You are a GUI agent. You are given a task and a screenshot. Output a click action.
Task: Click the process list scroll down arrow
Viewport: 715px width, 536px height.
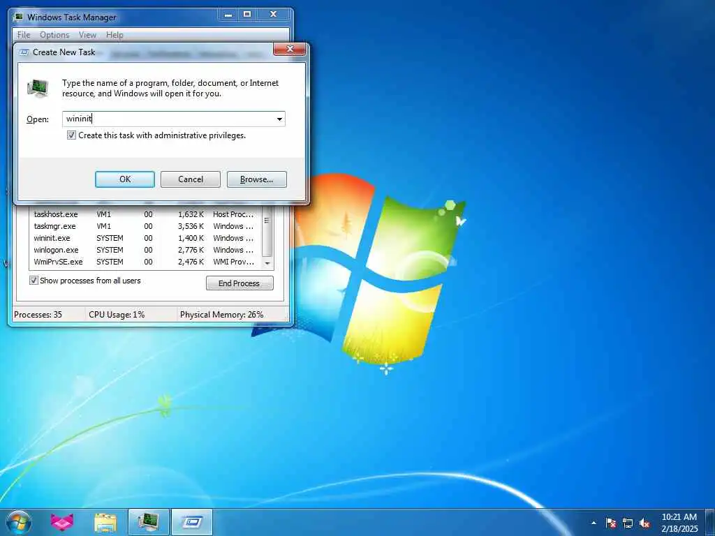pos(267,263)
